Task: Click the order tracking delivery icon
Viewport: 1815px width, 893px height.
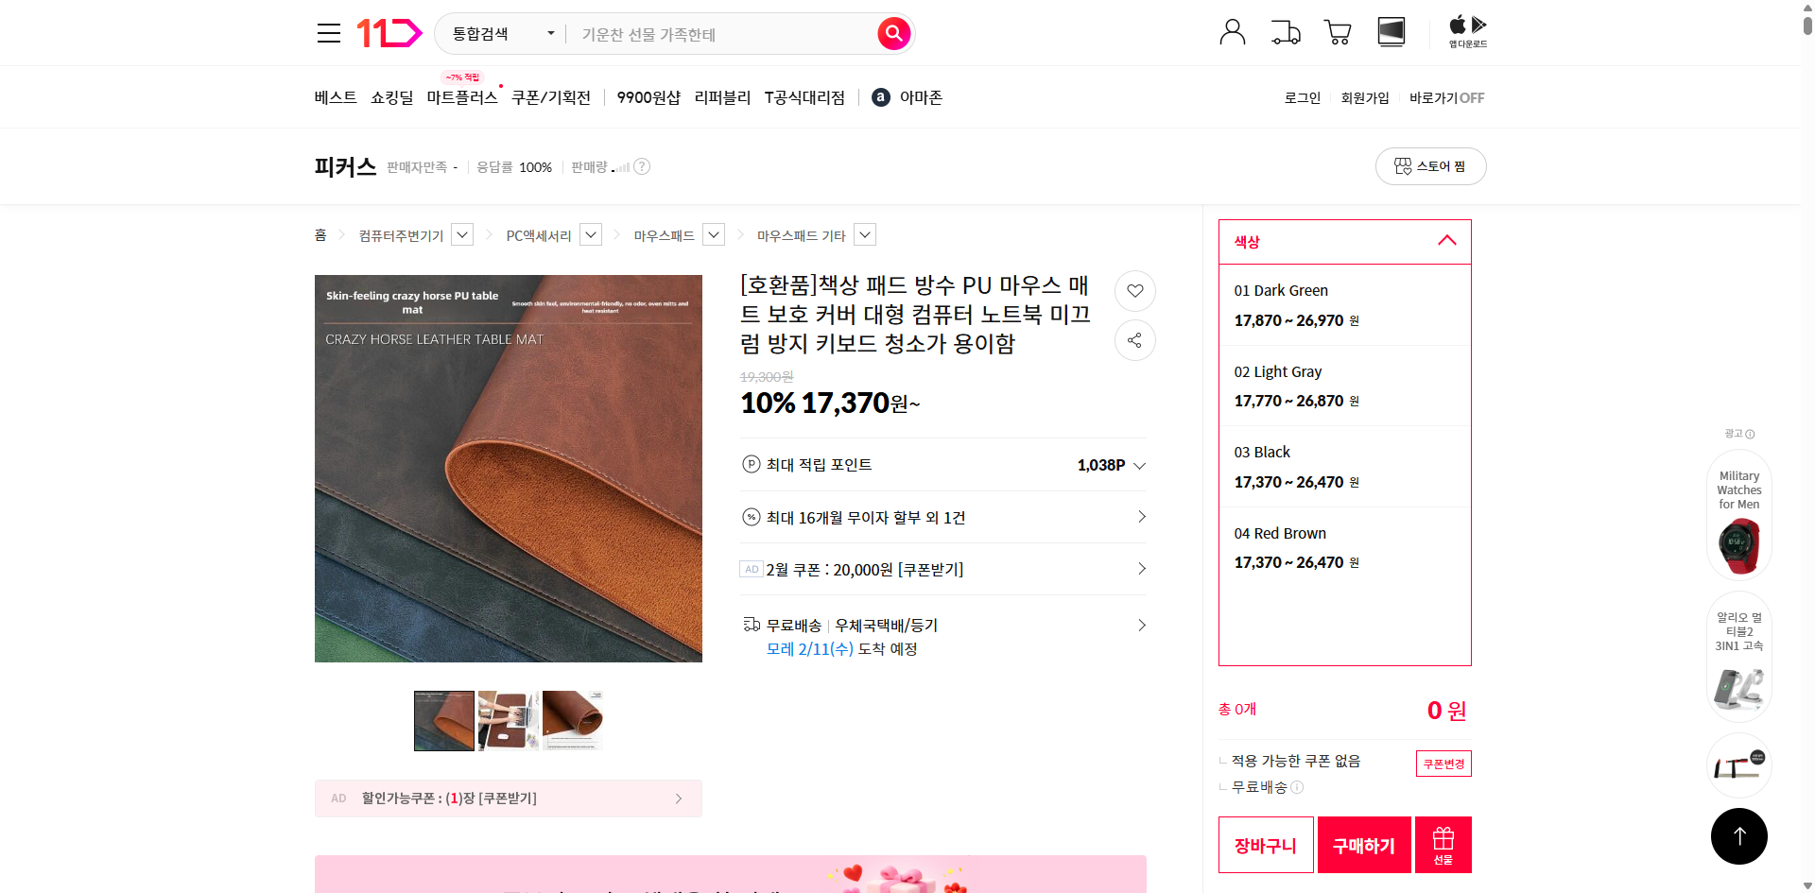Action: point(1285,31)
